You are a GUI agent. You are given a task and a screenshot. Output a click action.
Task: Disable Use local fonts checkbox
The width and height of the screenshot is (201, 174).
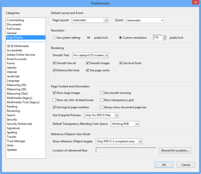click(x=120, y=63)
